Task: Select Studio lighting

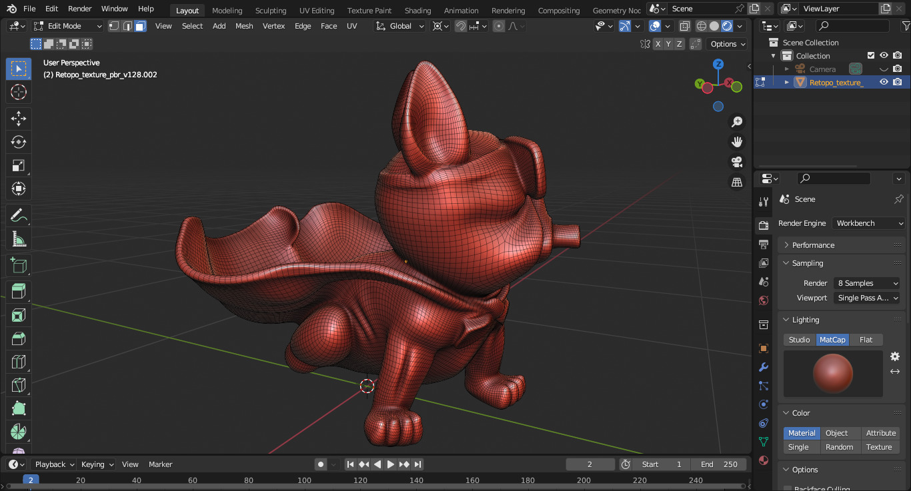Action: (800, 340)
